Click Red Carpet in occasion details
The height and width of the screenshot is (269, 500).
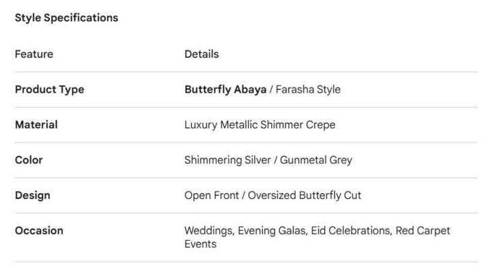[x=423, y=231]
